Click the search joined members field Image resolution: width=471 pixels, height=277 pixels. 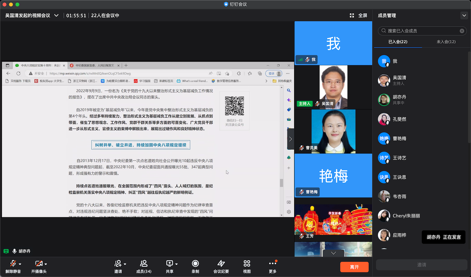click(x=422, y=31)
